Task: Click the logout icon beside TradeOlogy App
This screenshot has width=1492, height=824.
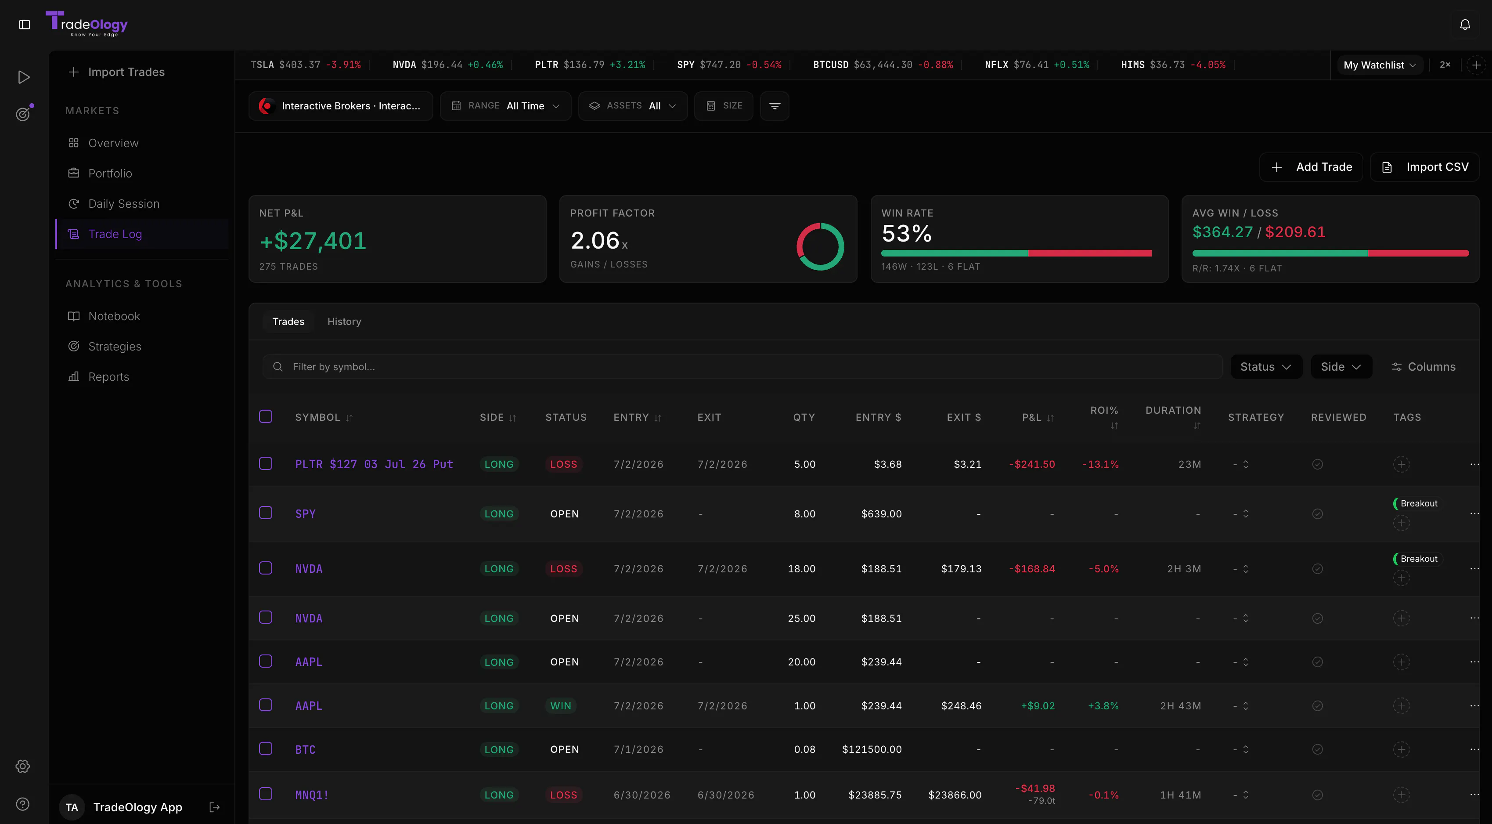Action: 214,807
